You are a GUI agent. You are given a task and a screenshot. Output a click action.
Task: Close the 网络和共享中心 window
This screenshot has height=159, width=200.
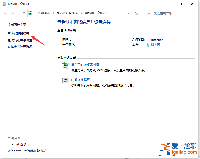click(192, 4)
